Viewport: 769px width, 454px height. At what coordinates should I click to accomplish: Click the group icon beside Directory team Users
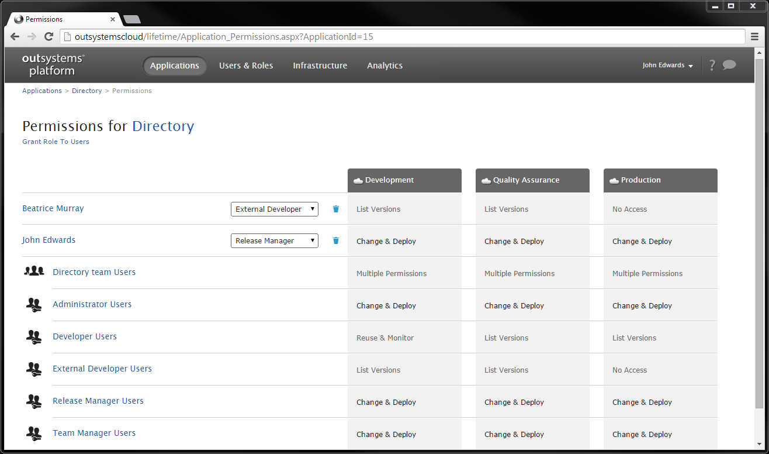[33, 270]
